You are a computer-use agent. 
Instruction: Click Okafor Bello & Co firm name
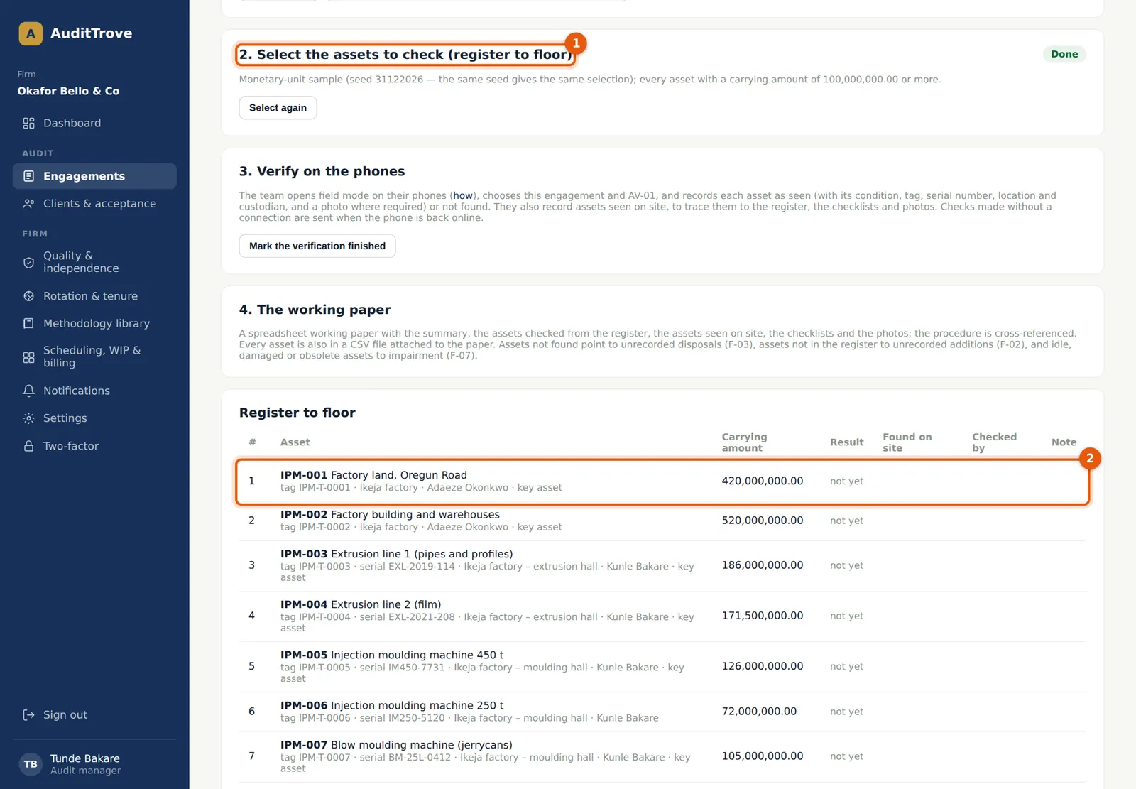68,91
